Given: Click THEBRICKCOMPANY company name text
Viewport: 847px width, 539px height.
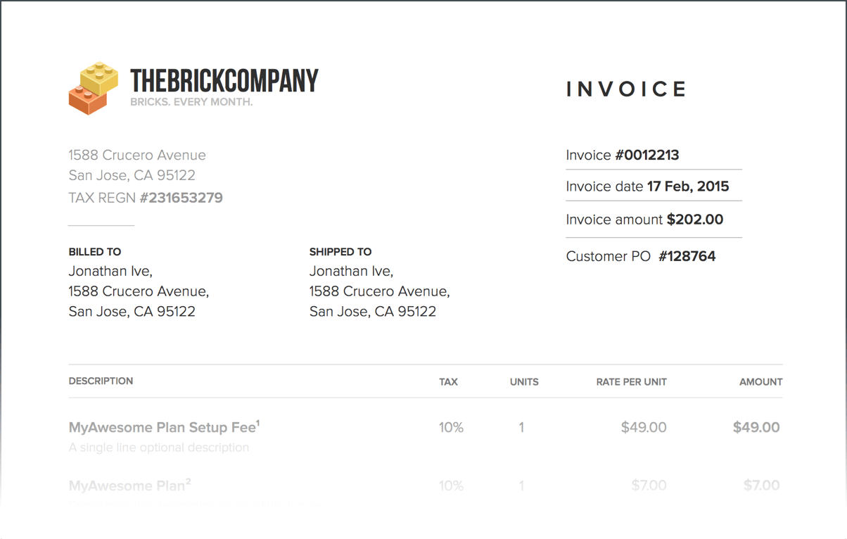Looking at the screenshot, I should (224, 81).
